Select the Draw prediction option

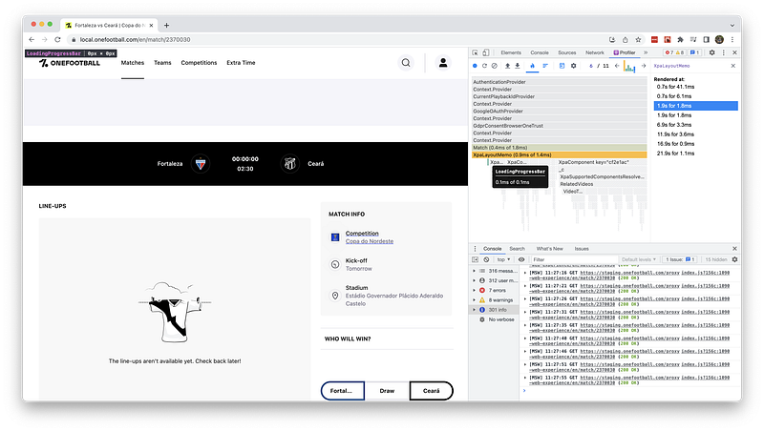pyautogui.click(x=387, y=391)
